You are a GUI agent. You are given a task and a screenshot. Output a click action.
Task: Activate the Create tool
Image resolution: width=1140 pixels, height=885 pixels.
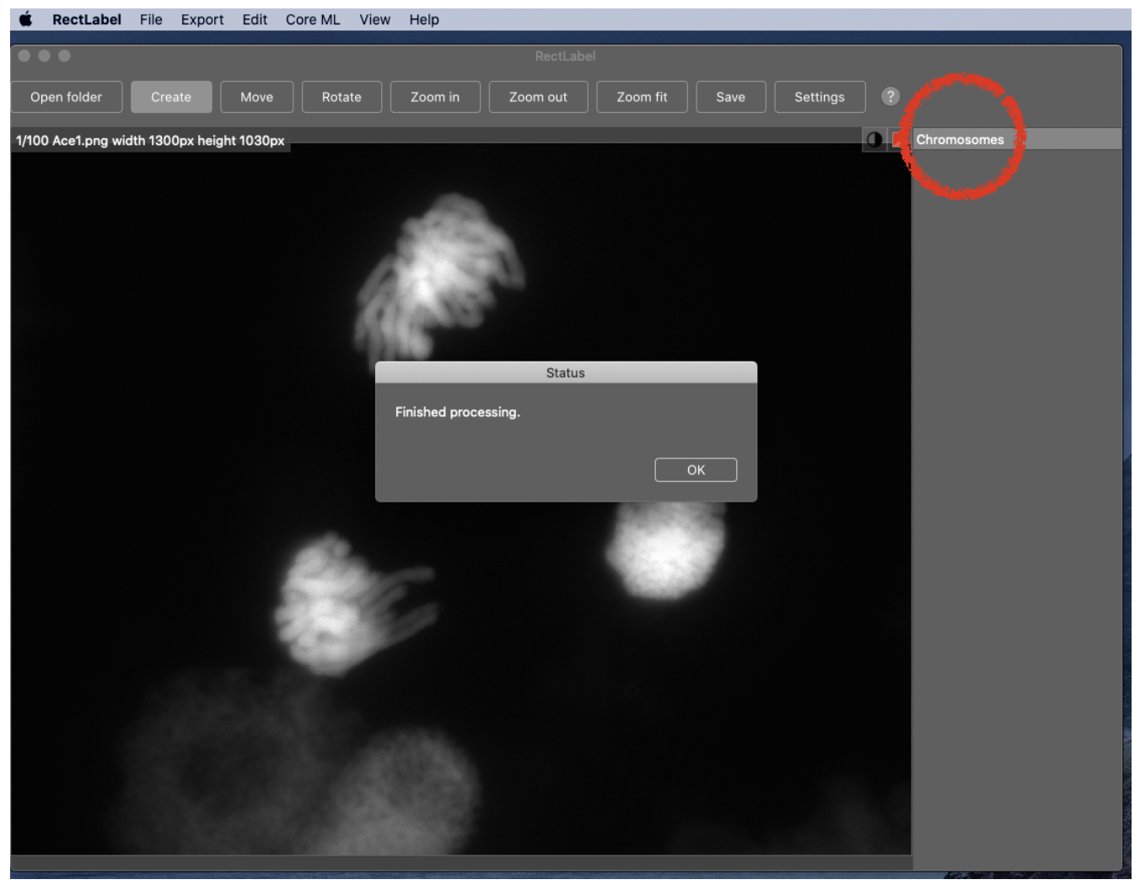coord(171,97)
